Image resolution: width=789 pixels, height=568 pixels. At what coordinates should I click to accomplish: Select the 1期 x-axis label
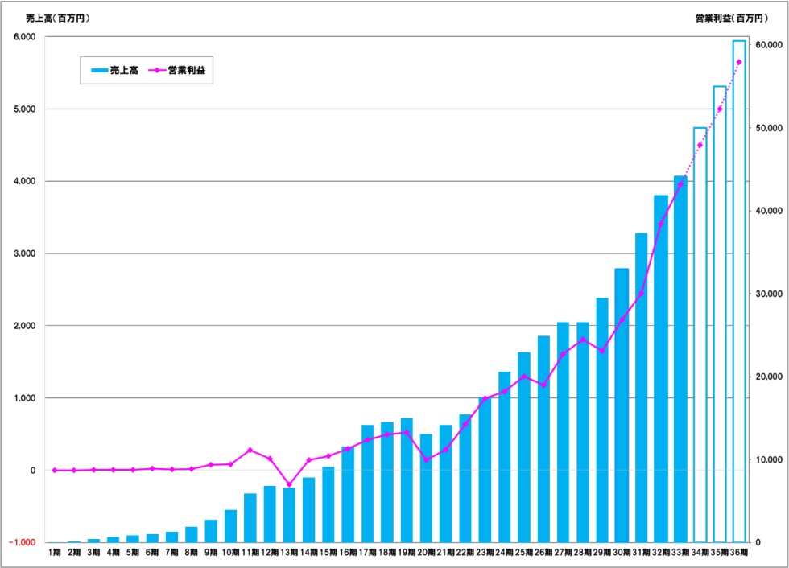[x=55, y=553]
